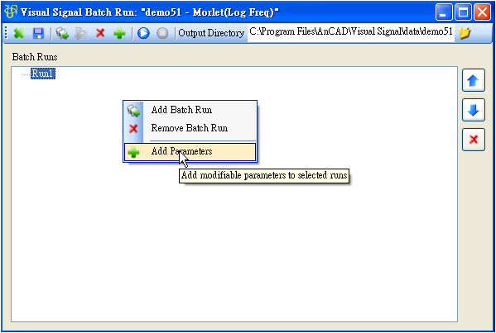Click the grayed duplicate run toolbar icon
The image size is (496, 333).
(81, 33)
